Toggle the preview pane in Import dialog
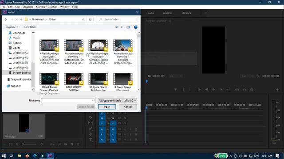The width and height of the screenshot is (284, 159). 128,27
